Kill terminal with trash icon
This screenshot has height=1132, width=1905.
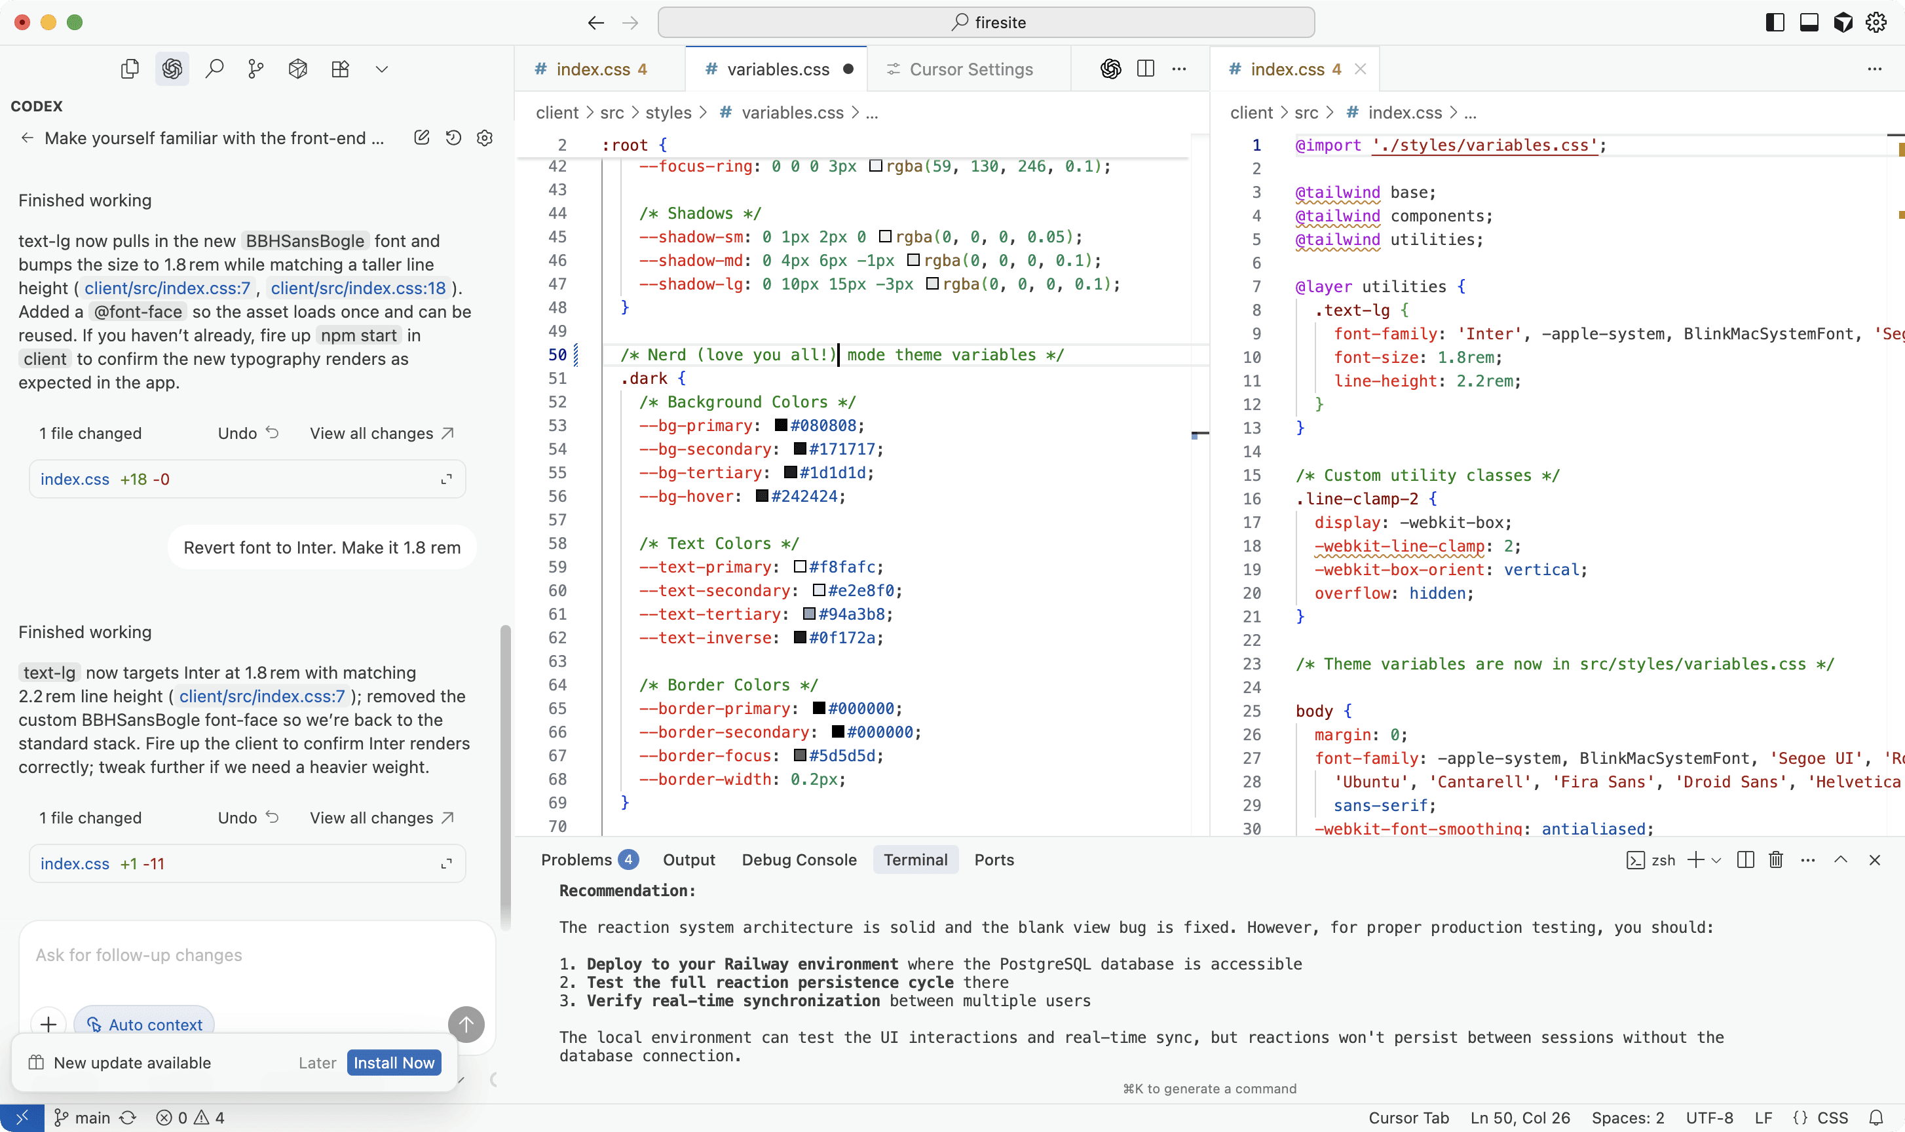(1775, 859)
